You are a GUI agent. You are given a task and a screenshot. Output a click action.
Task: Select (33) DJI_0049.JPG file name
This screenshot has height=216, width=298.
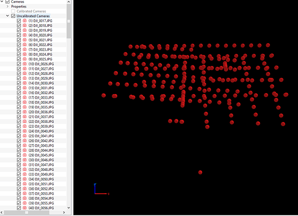pos(41,174)
